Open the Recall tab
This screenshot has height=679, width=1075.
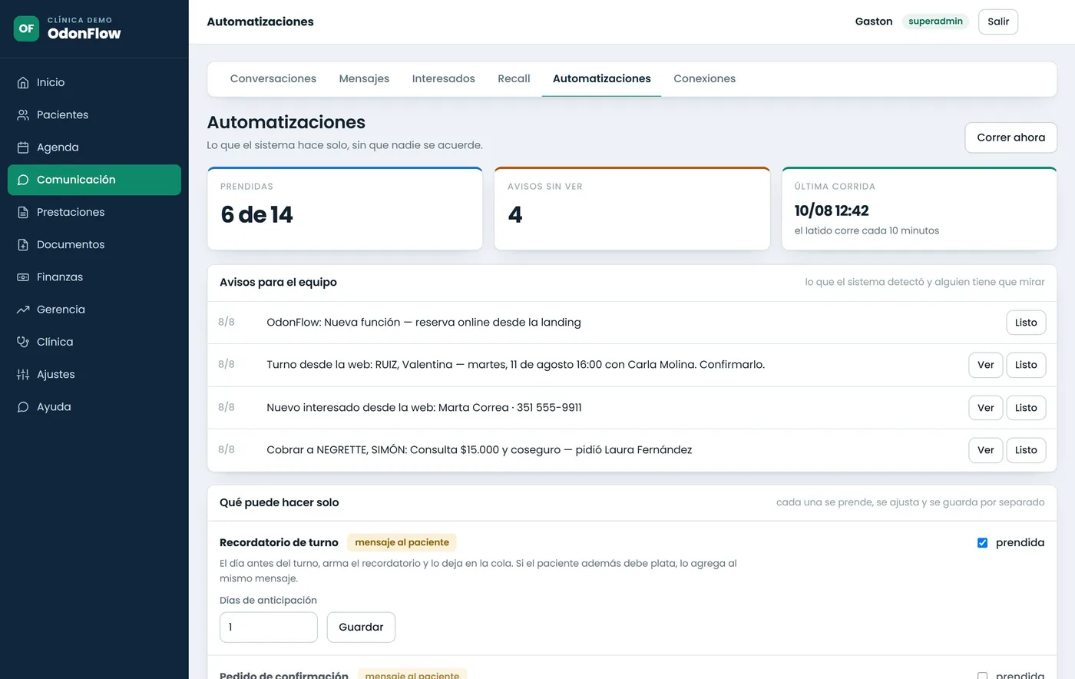(514, 78)
